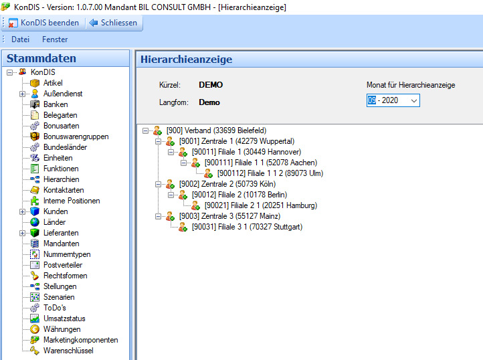Open the Datei menu
483x360 pixels.
(x=20, y=39)
